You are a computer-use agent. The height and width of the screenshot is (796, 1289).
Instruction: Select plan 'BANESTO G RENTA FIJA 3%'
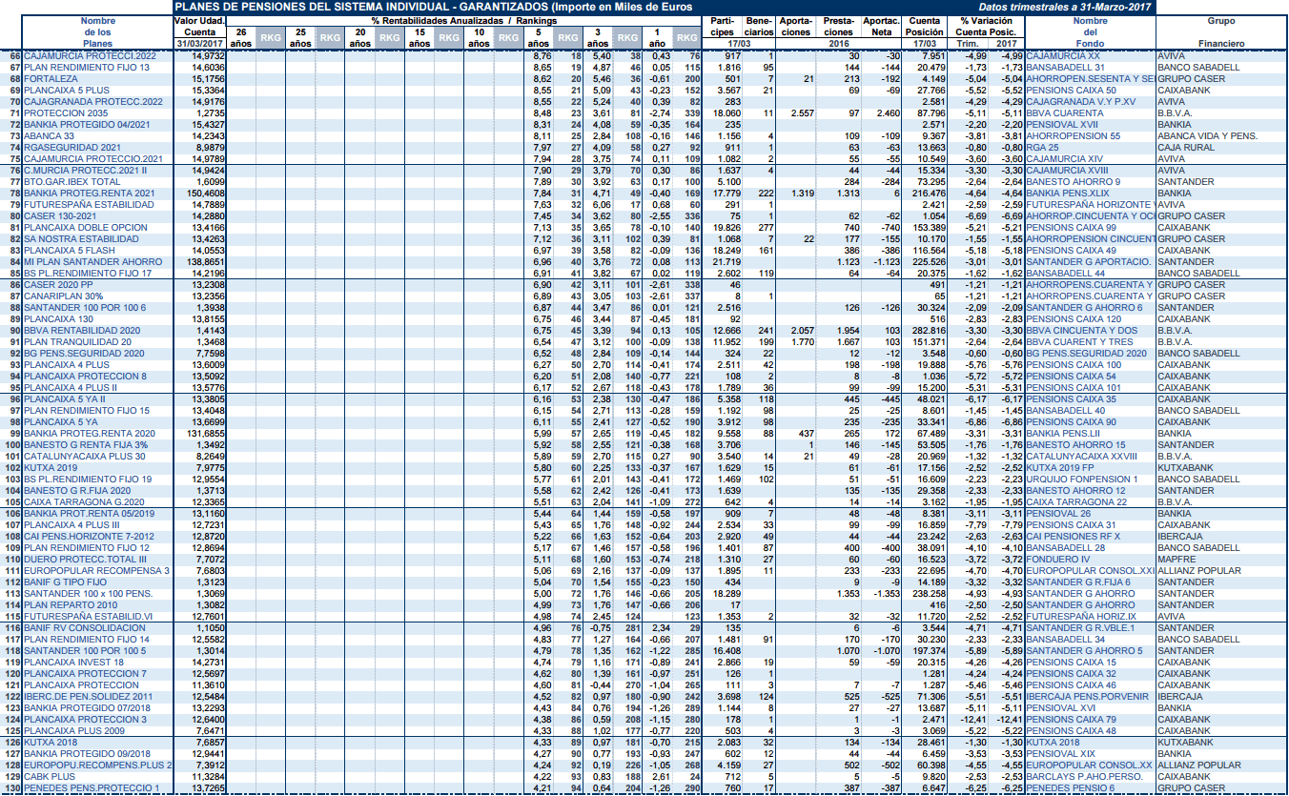click(x=86, y=445)
